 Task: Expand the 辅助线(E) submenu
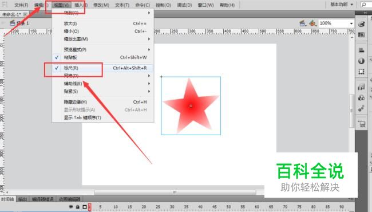[102, 84]
